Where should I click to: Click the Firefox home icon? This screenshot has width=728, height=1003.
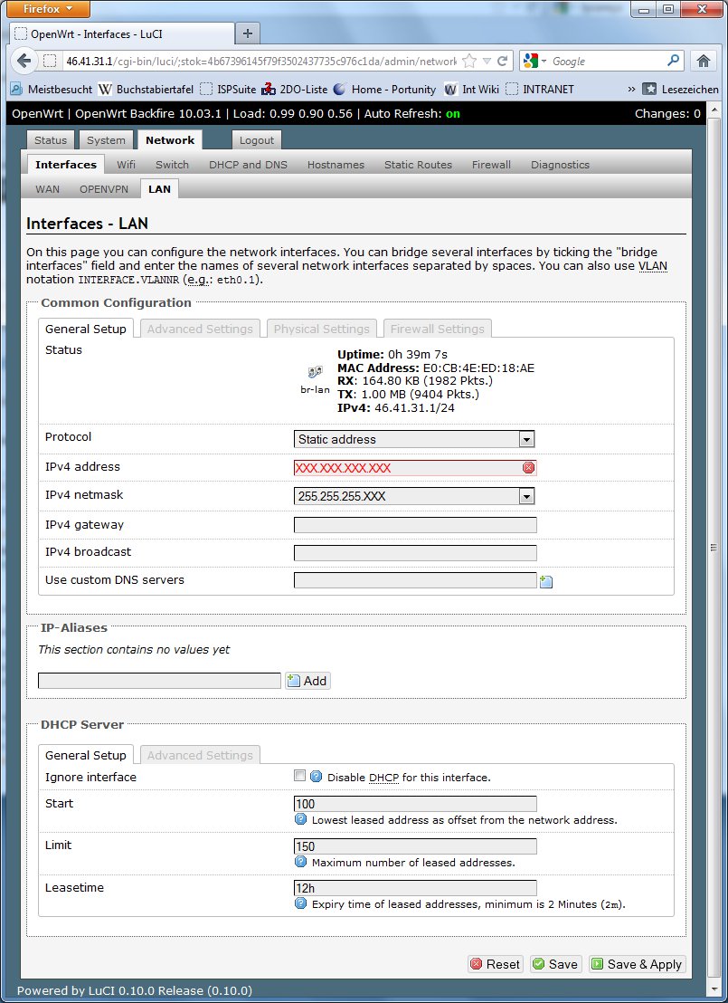click(703, 62)
